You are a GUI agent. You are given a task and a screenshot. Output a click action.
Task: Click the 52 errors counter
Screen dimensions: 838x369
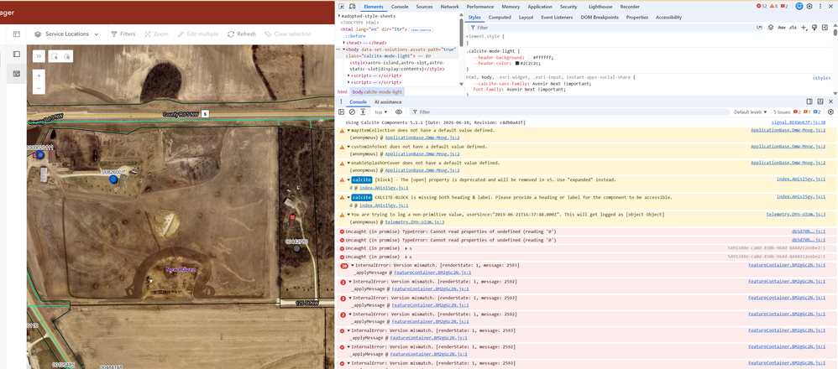(x=762, y=7)
